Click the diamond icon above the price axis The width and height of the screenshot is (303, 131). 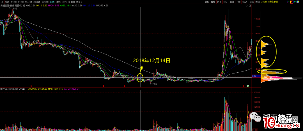[247, 6]
